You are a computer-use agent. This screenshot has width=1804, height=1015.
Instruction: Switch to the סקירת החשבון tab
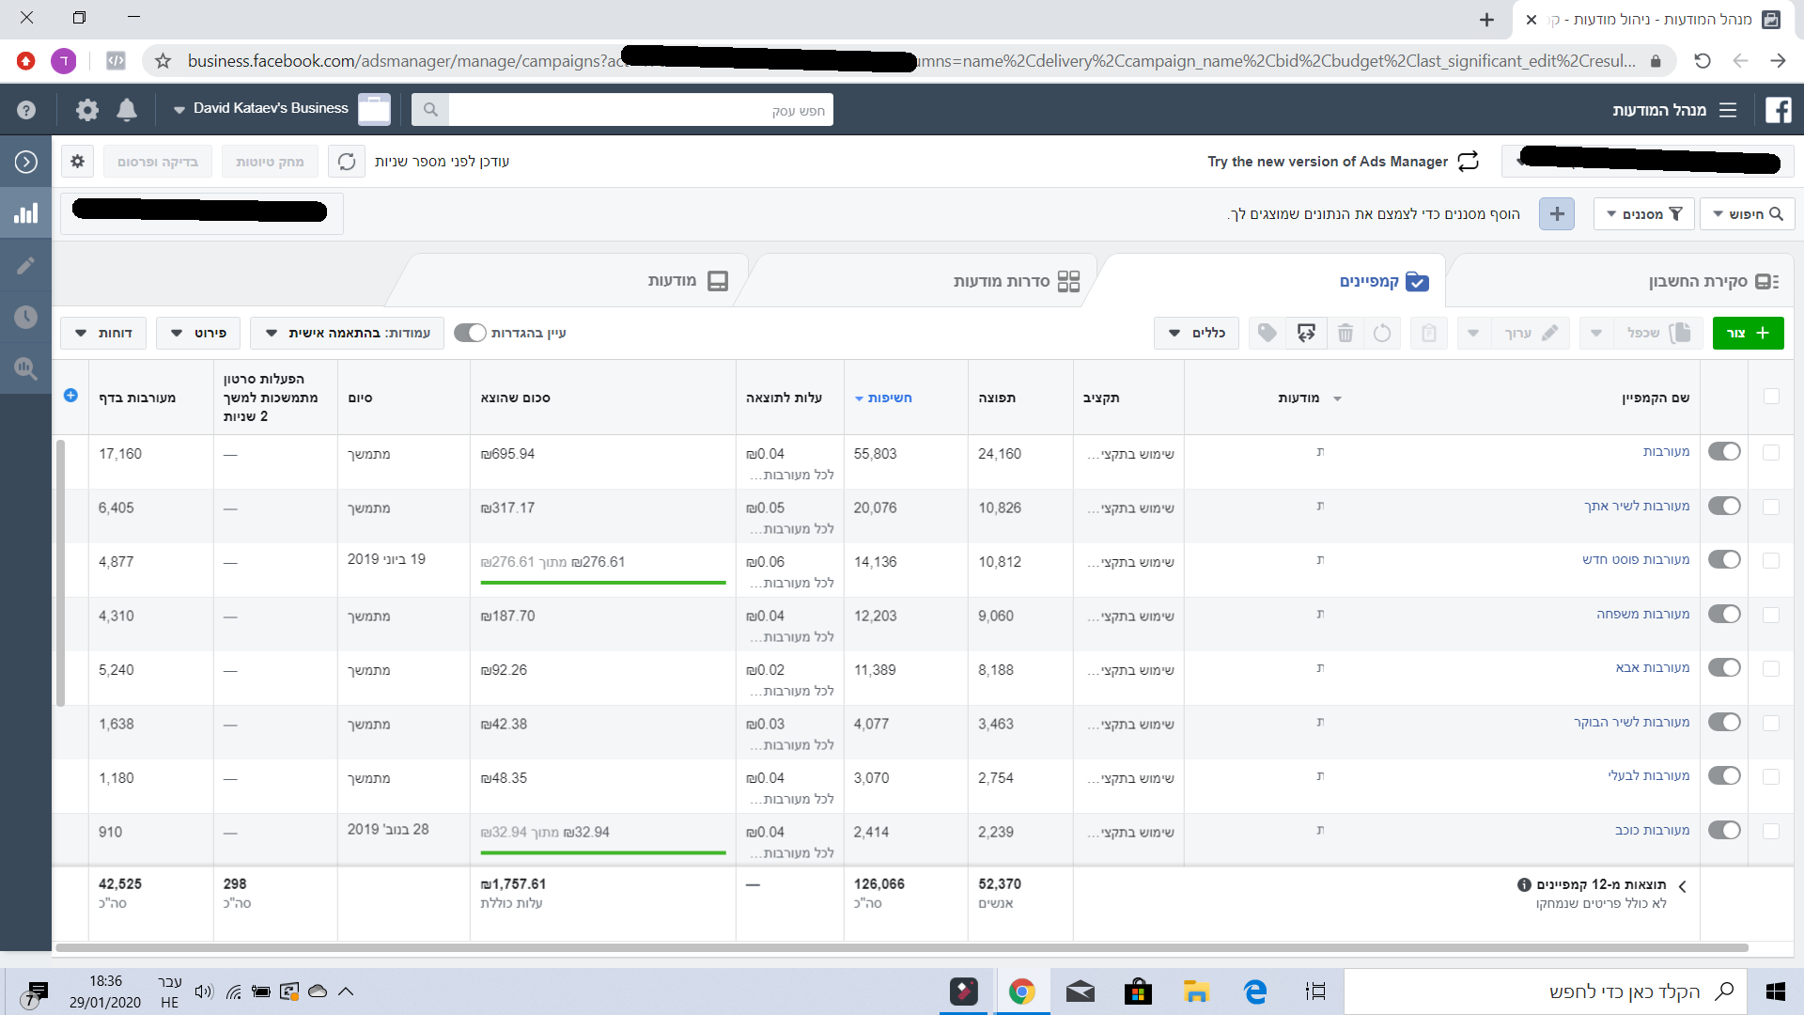1714,281
